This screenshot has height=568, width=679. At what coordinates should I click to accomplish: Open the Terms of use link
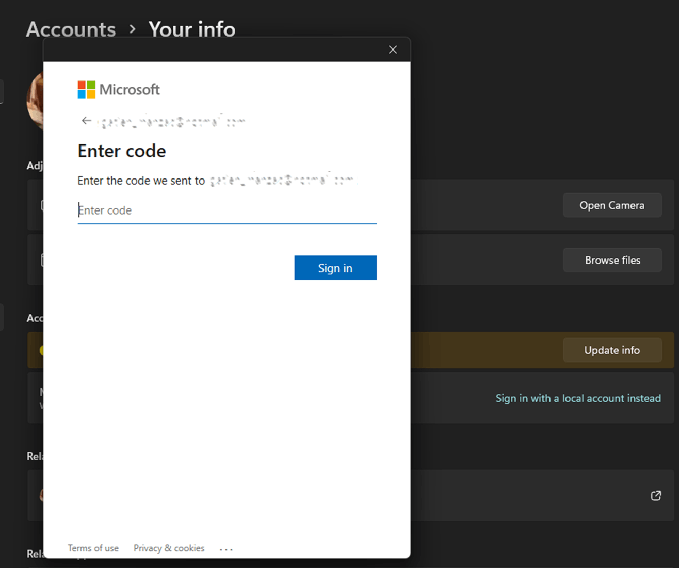tap(93, 548)
